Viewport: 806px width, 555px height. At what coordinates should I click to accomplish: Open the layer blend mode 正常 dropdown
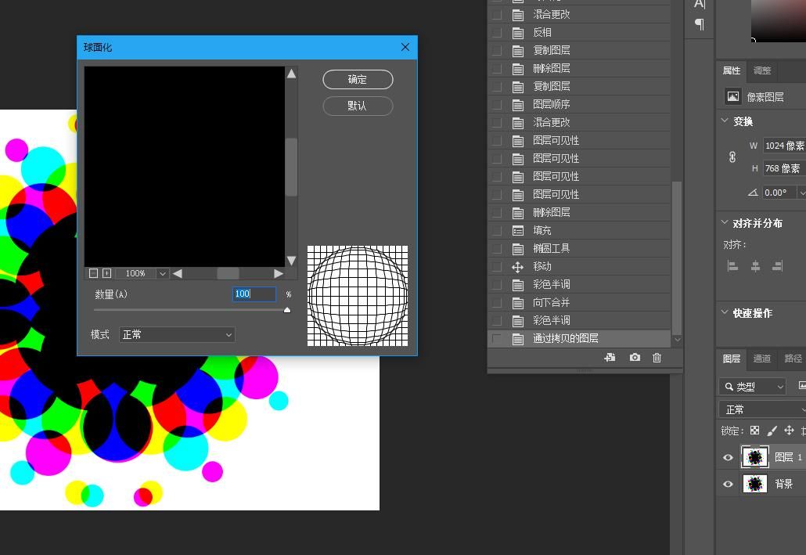click(762, 409)
